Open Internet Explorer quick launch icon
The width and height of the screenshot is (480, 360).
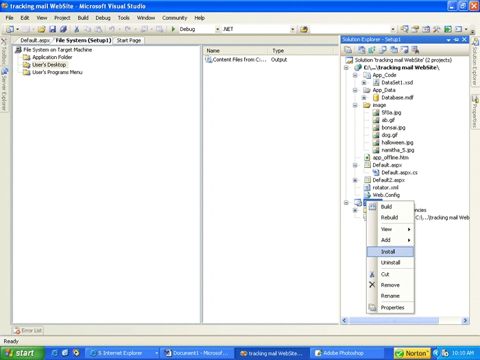tap(54, 353)
